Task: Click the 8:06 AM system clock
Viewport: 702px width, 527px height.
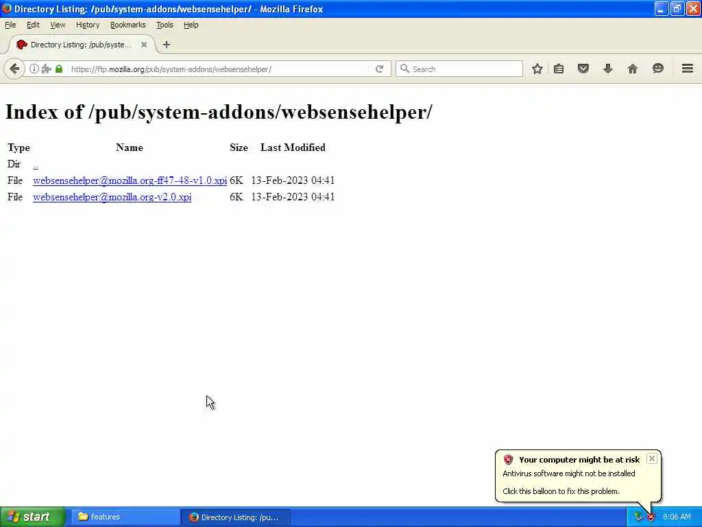Action: click(677, 517)
